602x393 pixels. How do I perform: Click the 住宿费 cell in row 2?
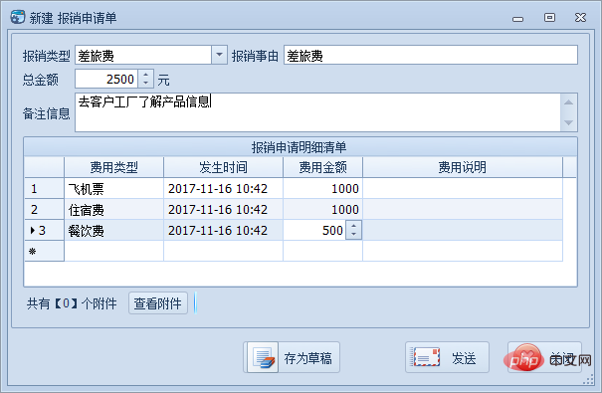tap(114, 210)
